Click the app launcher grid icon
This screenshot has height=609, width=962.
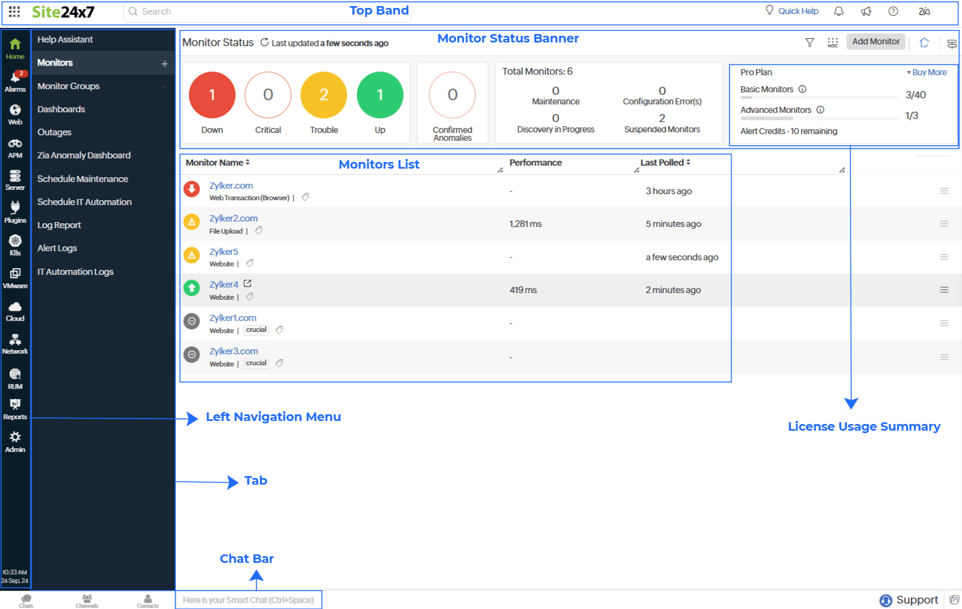click(15, 12)
